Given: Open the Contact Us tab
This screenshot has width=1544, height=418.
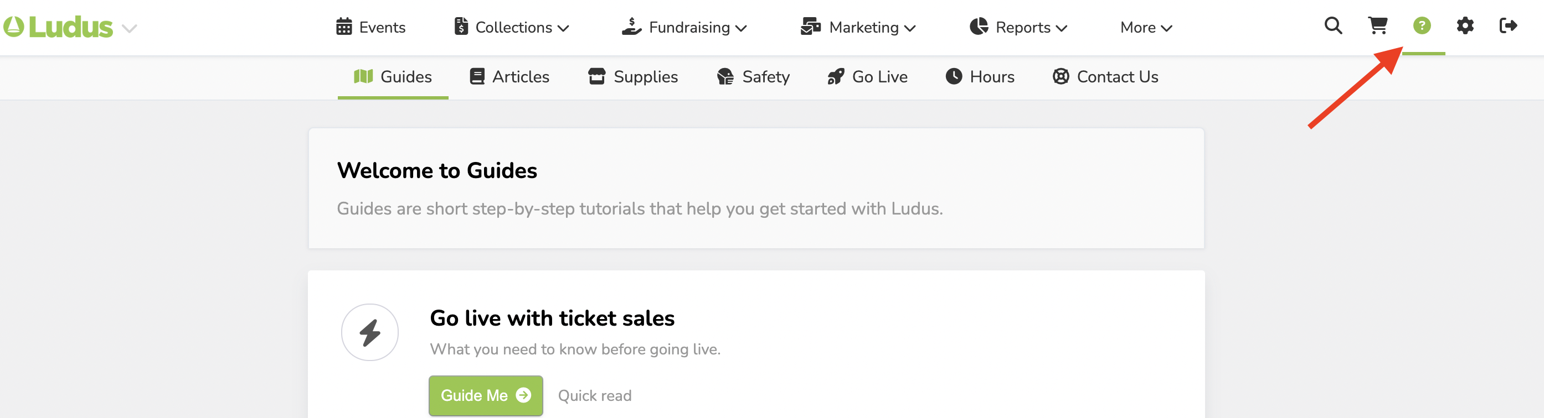Looking at the screenshot, I should (1105, 77).
